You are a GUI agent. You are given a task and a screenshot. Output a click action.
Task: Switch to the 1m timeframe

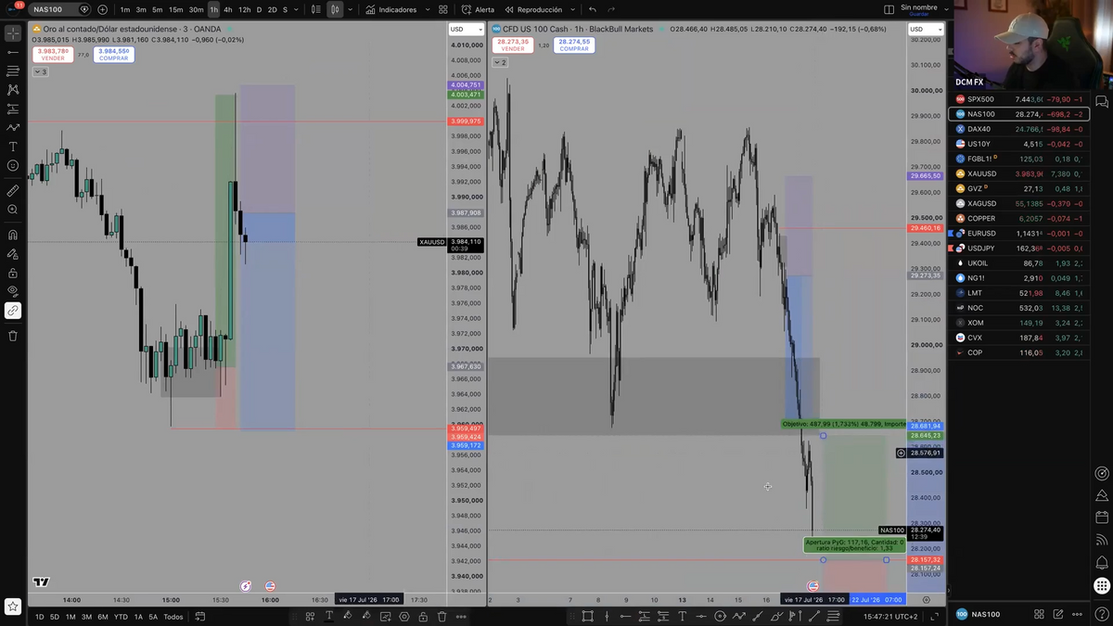[x=125, y=9]
